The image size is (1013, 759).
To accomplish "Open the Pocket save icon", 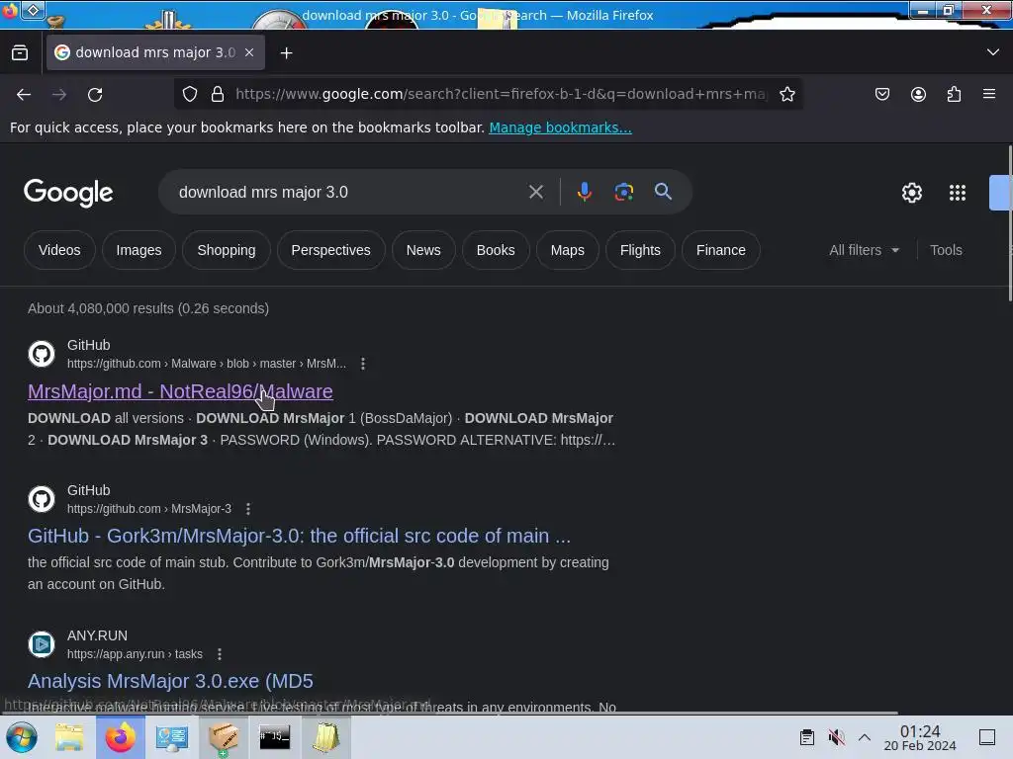I will 881,94.
